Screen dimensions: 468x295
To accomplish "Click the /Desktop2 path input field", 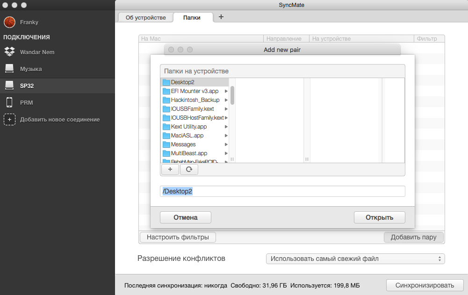I will point(282,191).
